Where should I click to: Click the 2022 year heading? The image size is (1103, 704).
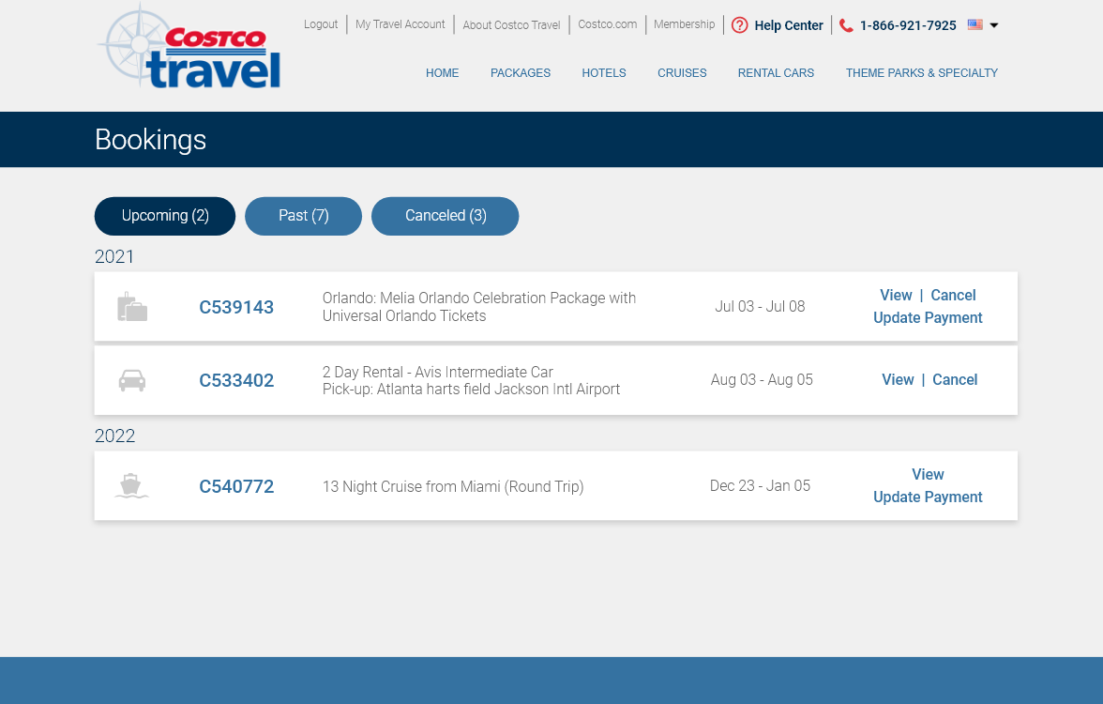coord(114,436)
